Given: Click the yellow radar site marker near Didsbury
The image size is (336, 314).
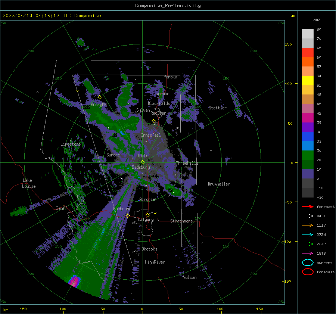Looking at the screenshot, I should pos(143,162).
